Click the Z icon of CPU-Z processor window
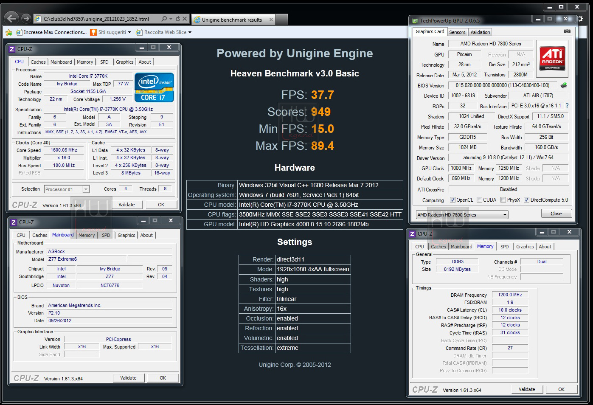 (x=12, y=49)
